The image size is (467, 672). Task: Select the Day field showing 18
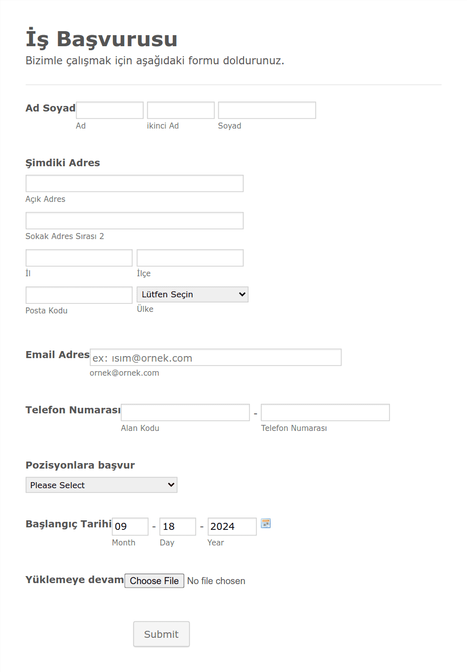(x=178, y=526)
